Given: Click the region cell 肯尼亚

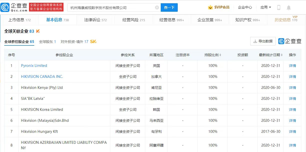Looking at the screenshot, I should click(x=156, y=88).
